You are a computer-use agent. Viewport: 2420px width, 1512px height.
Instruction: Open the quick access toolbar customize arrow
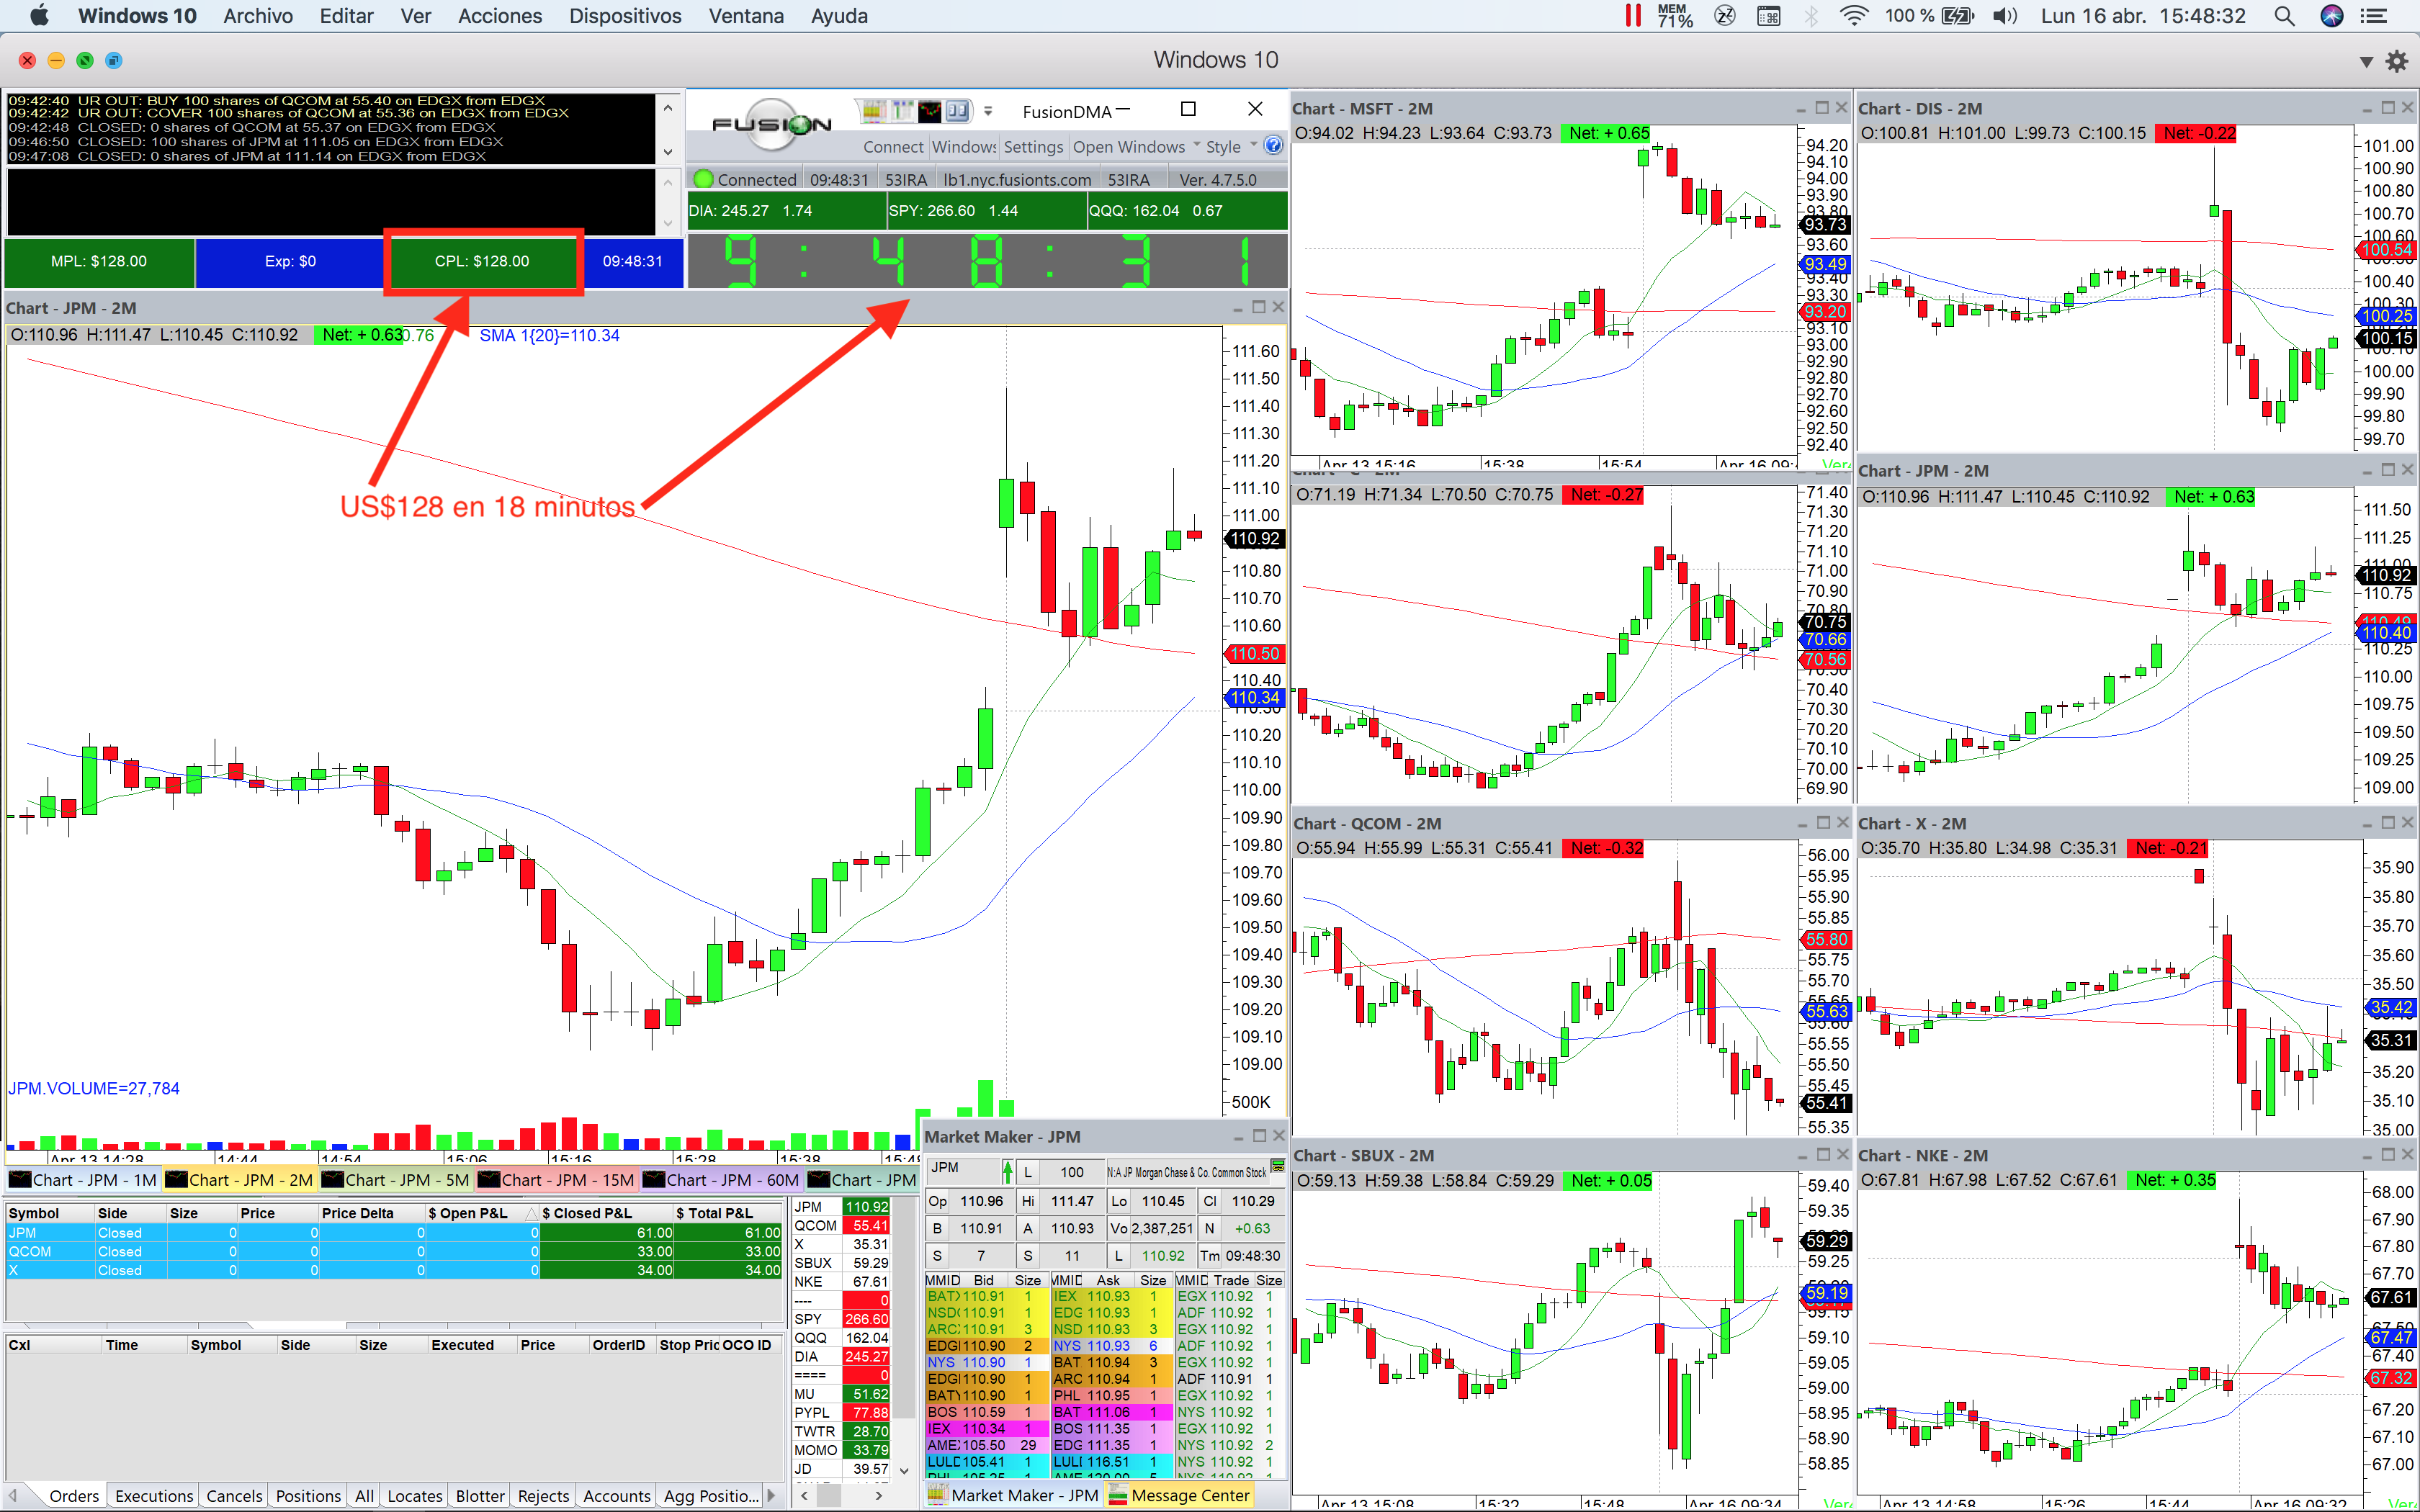[x=988, y=111]
